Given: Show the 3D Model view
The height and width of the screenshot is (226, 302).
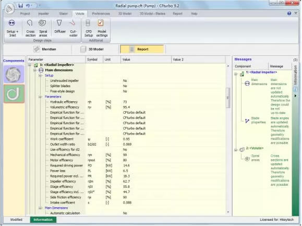Looking at the screenshot, I should (93, 49).
